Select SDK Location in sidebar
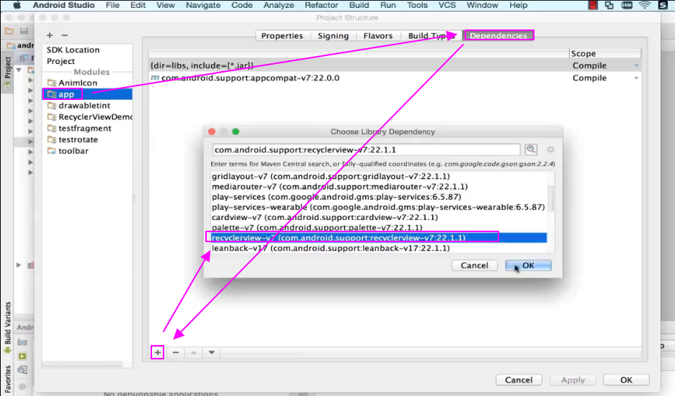The width and height of the screenshot is (675, 396). [73, 50]
